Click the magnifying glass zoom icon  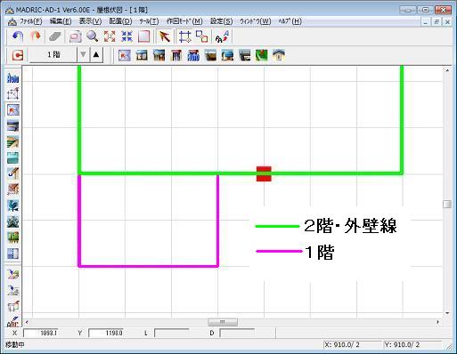(x=93, y=36)
